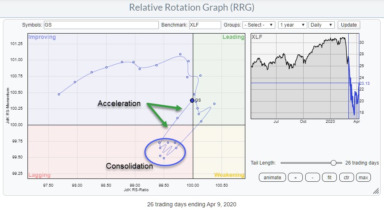Click the animate button
This screenshot has height=210, width=384.
272,178
